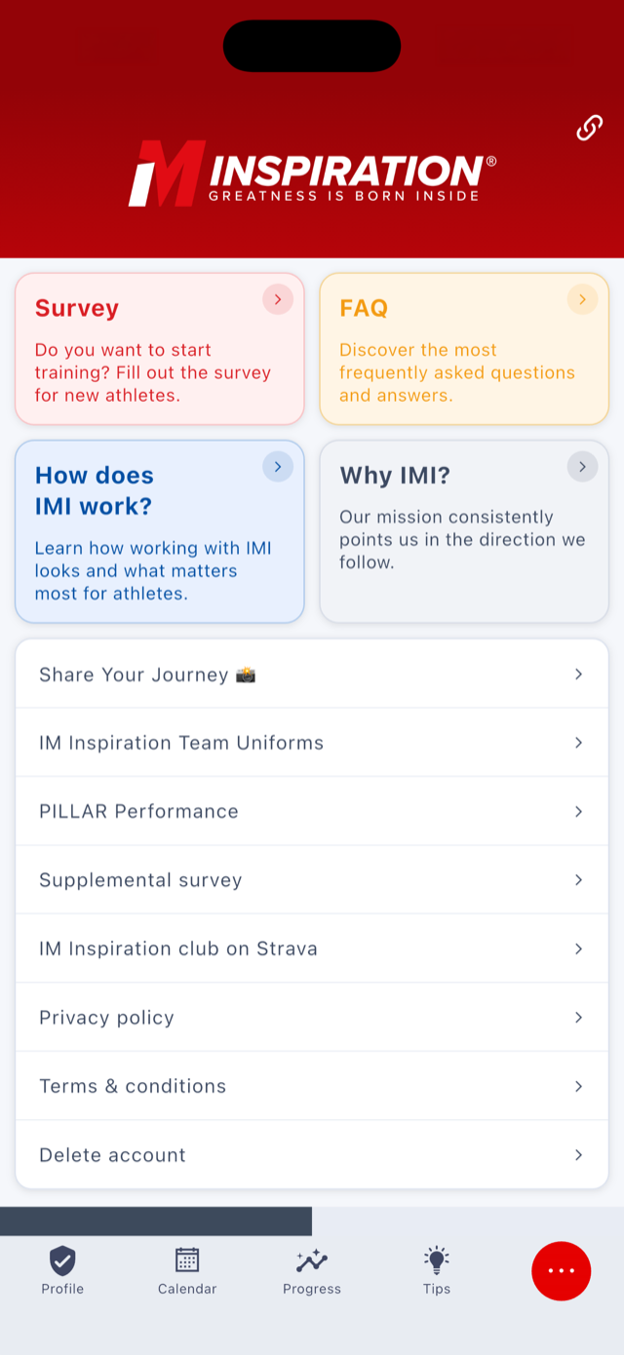The height and width of the screenshot is (1355, 624).
Task: Open the Profile shield icon tab
Action: [62, 1260]
